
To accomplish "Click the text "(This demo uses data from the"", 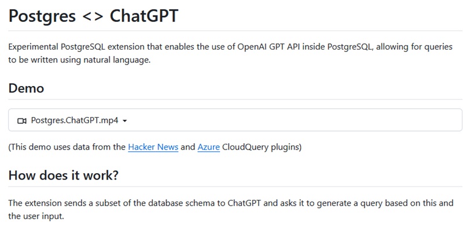I will click(67, 147).
